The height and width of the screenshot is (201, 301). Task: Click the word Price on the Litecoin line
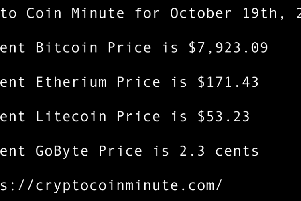[x=138, y=117]
